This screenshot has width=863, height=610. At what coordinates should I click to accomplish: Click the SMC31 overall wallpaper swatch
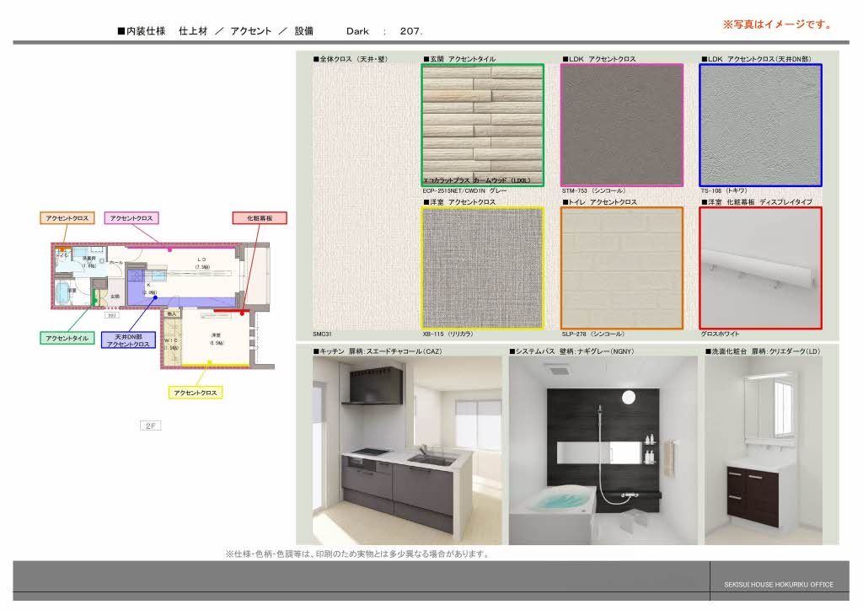[x=365, y=195]
